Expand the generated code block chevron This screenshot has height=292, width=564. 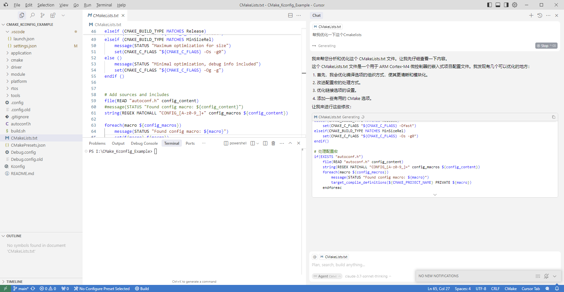[x=435, y=195]
